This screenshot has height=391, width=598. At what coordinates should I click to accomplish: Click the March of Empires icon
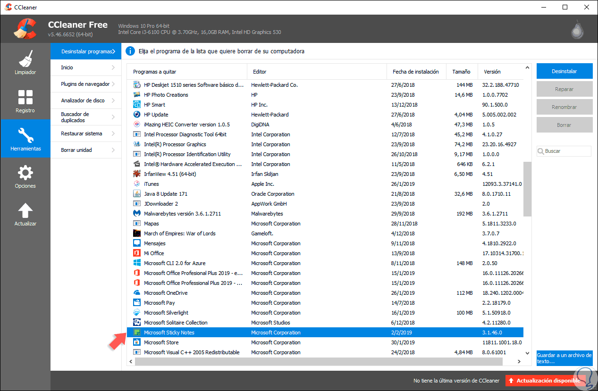tap(137, 233)
